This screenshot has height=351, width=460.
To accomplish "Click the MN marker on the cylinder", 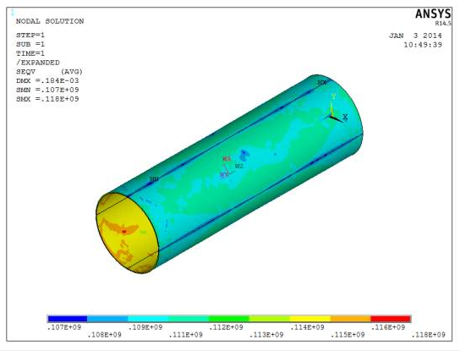I will coord(154,178).
